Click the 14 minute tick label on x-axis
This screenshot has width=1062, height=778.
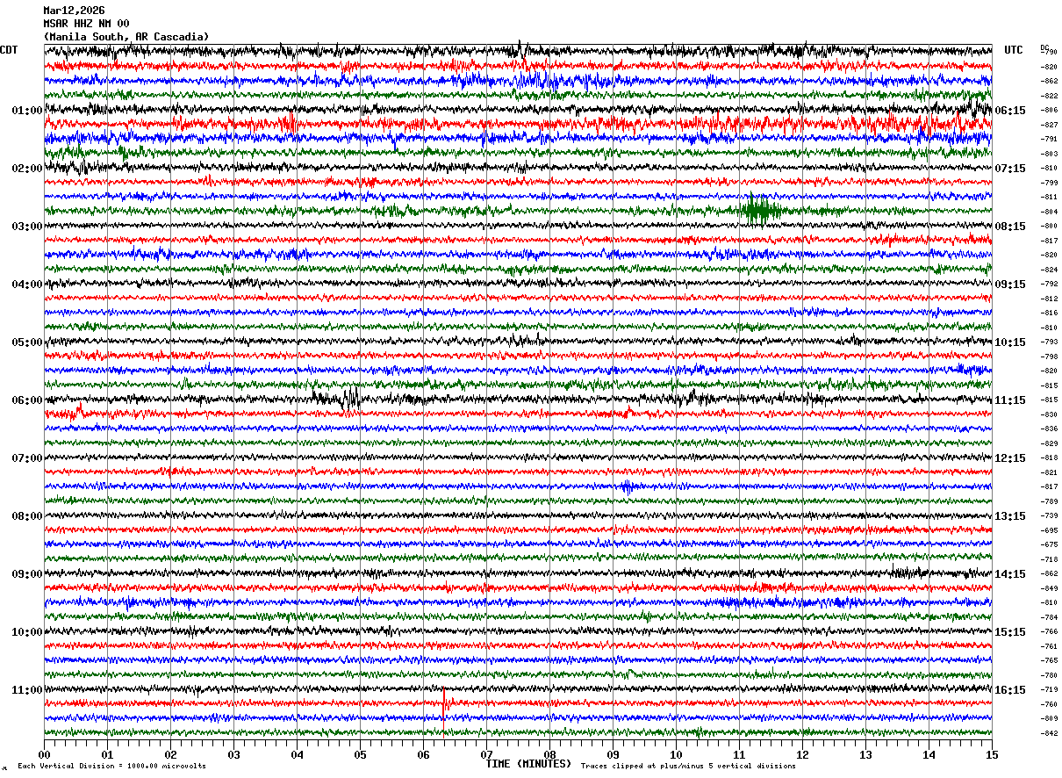(x=929, y=754)
